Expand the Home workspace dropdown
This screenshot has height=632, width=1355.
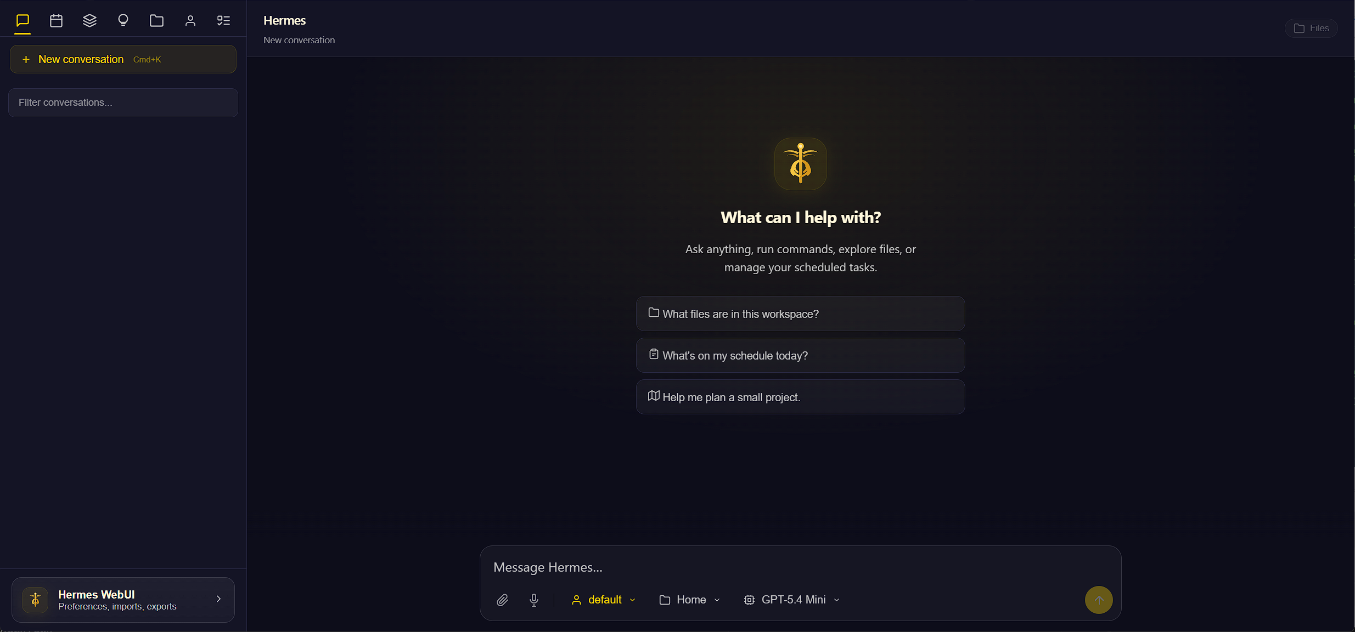[x=690, y=600]
